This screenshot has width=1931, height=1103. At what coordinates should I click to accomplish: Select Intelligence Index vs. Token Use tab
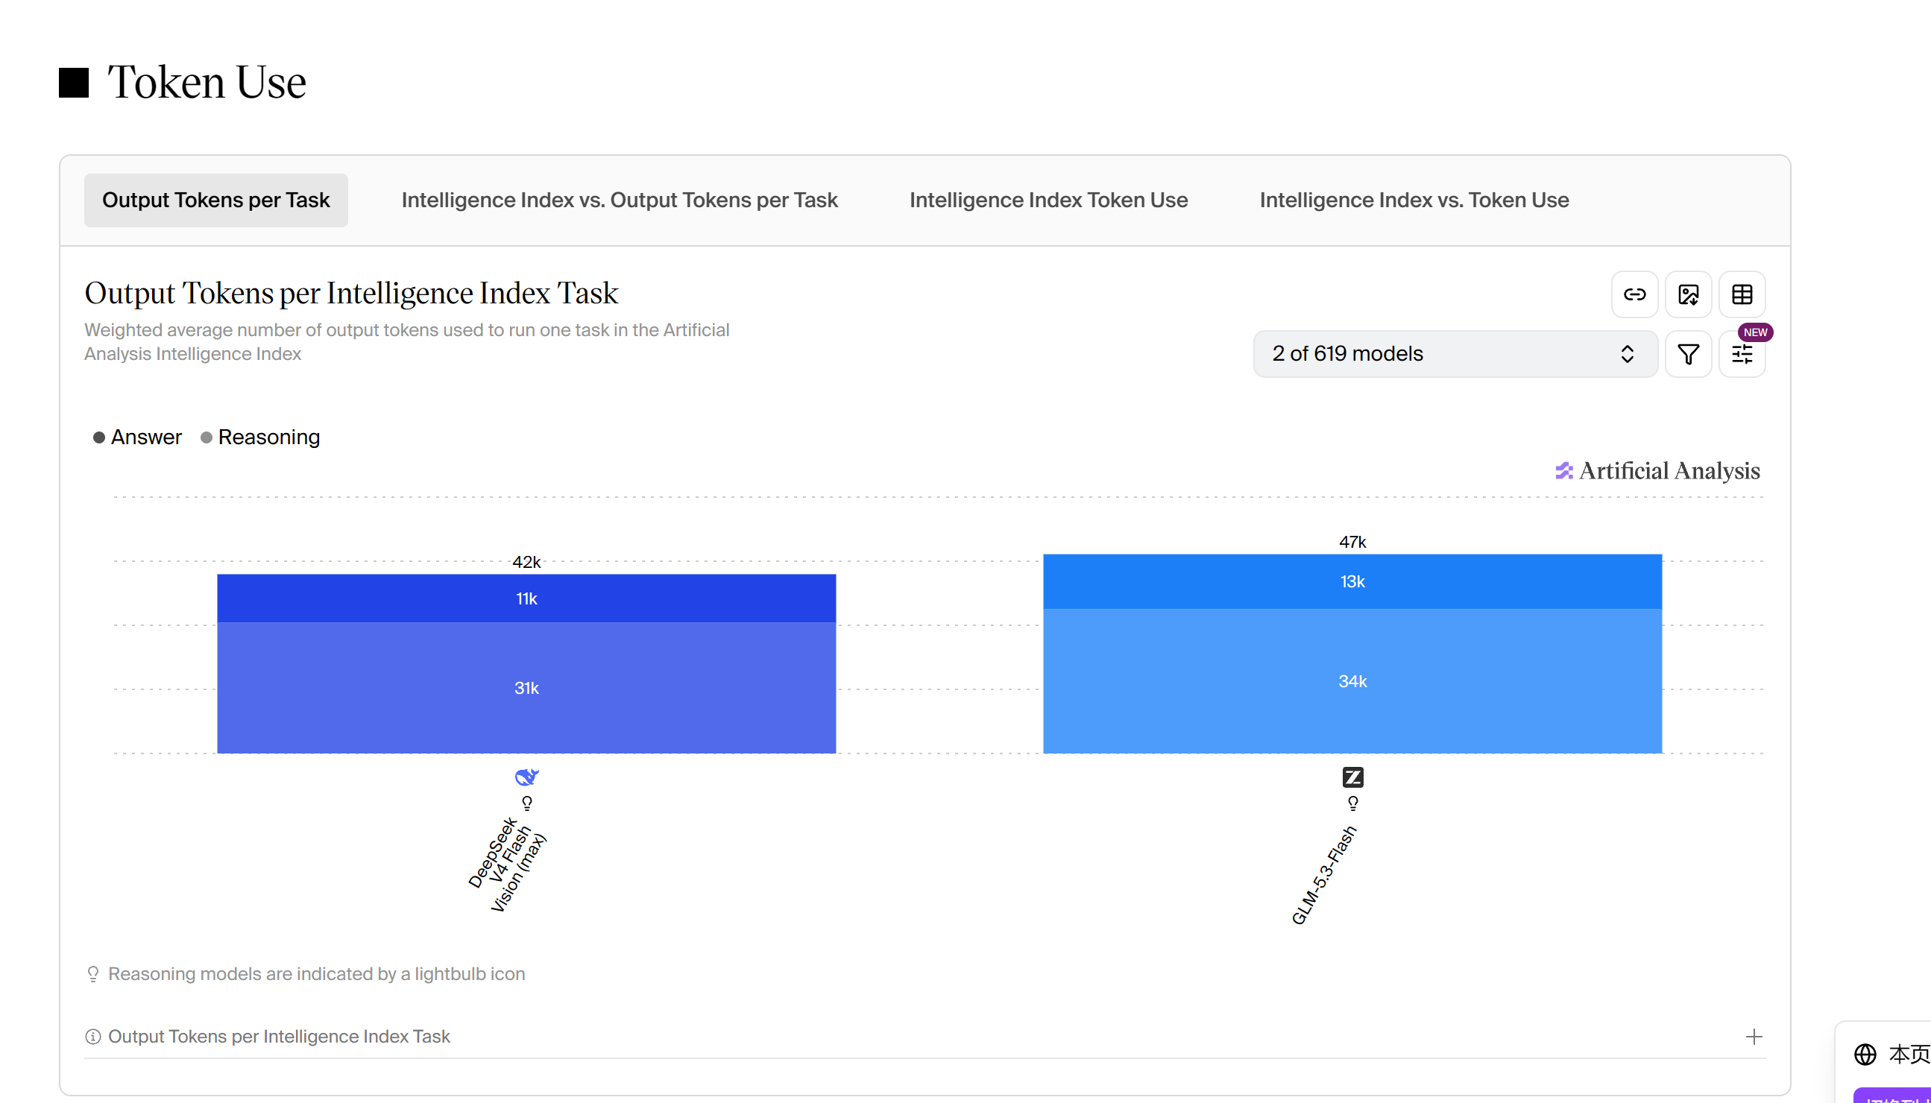[x=1414, y=200]
